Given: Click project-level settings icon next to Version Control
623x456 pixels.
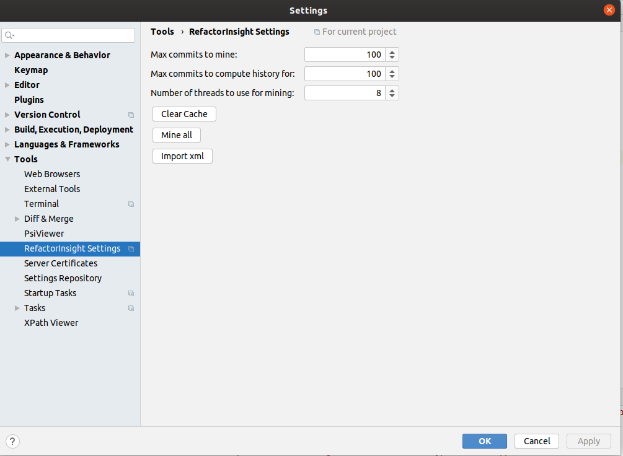Looking at the screenshot, I should pyautogui.click(x=130, y=115).
